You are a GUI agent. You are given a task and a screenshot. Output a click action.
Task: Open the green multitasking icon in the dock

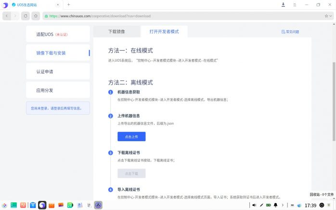tap(13, 205)
